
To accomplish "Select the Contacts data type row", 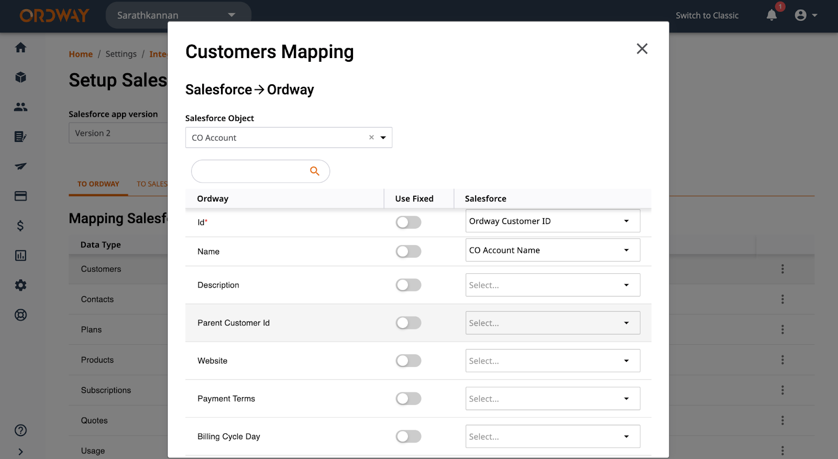I will (x=97, y=299).
